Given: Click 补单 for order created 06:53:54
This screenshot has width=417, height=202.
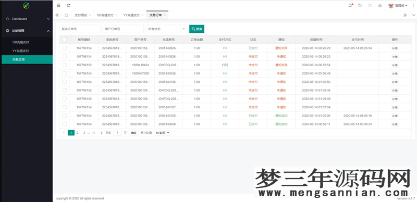Looking at the screenshot, I should click(395, 65).
